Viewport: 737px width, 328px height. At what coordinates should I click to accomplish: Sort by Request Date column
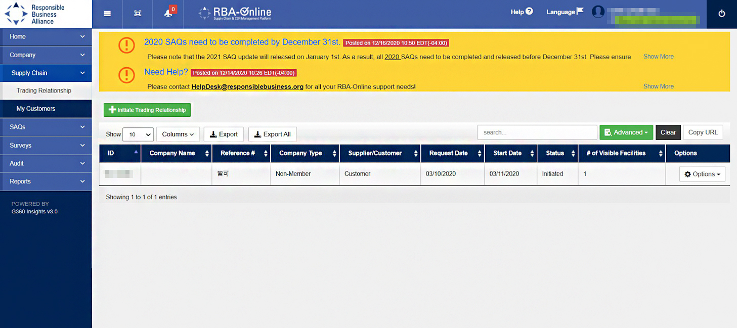453,153
